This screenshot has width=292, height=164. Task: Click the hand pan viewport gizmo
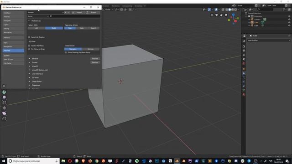point(221,15)
